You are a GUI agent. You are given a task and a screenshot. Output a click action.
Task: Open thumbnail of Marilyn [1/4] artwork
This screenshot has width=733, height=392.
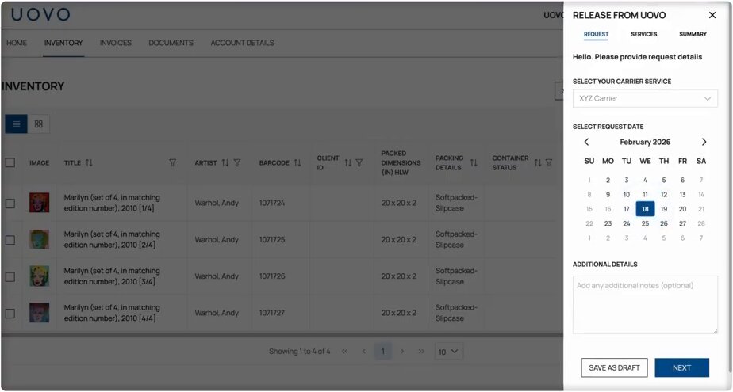40,203
